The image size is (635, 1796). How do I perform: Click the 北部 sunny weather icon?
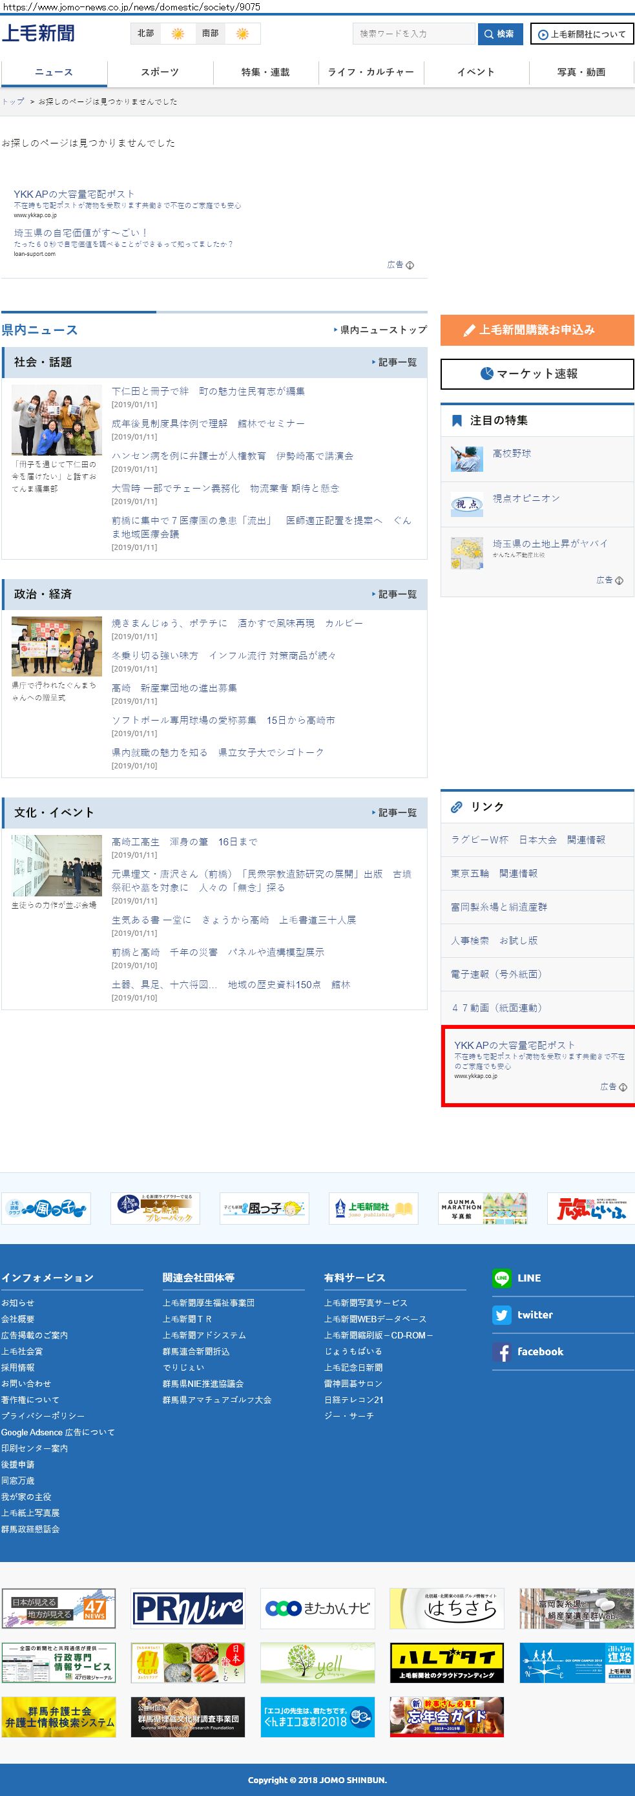tap(178, 34)
